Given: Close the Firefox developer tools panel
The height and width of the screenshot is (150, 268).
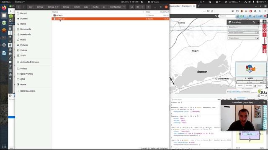Looking at the screenshot, I should click(266, 96).
